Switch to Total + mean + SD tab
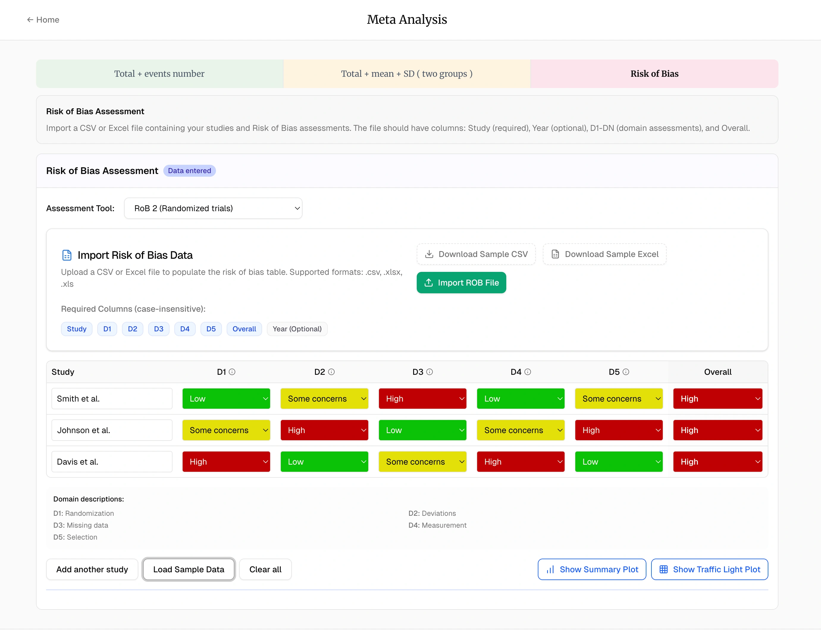821x630 pixels. coord(407,73)
